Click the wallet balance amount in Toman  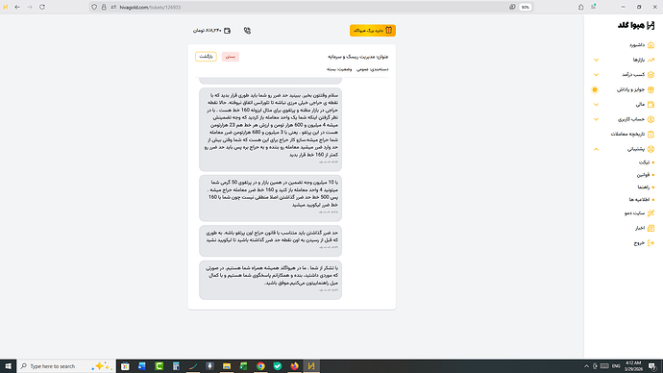(x=208, y=31)
